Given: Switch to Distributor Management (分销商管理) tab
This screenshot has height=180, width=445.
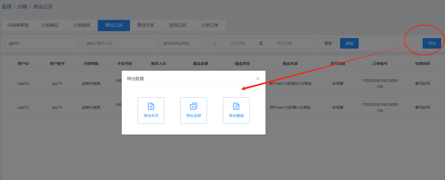Looking at the screenshot, I should coord(18,25).
